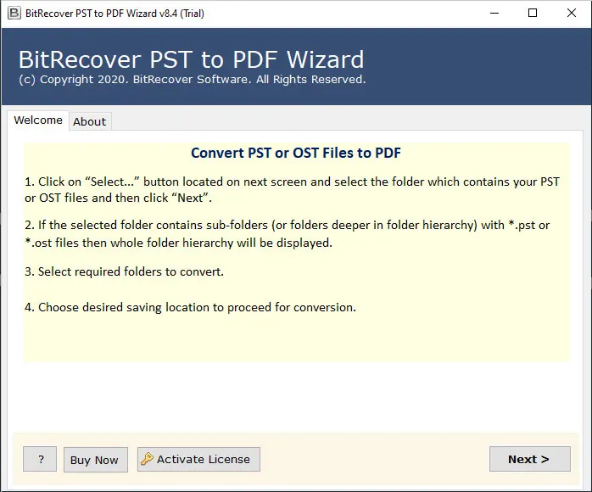
Task: Click the 2020 copyright notice text
Action: coord(192,80)
